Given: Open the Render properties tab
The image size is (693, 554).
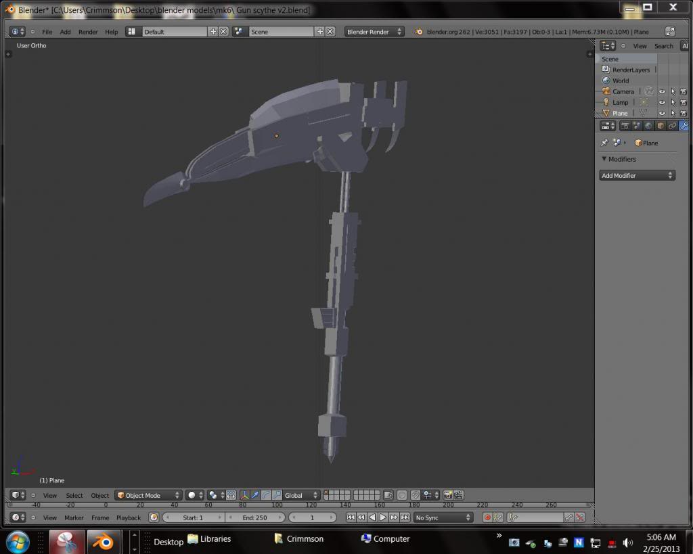Looking at the screenshot, I should click(x=625, y=126).
